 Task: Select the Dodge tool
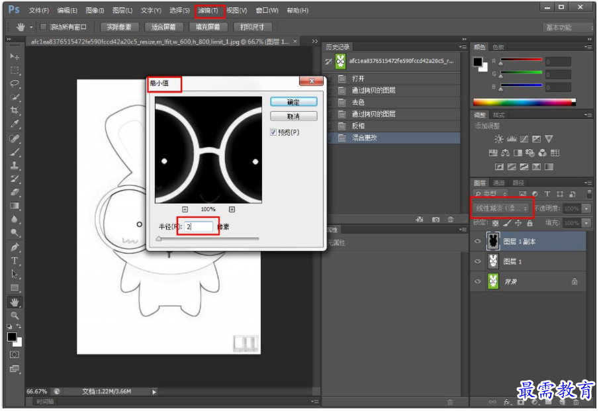(x=15, y=232)
